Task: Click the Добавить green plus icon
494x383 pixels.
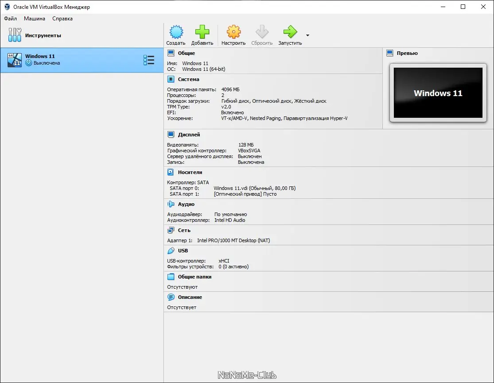Action: tap(202, 32)
